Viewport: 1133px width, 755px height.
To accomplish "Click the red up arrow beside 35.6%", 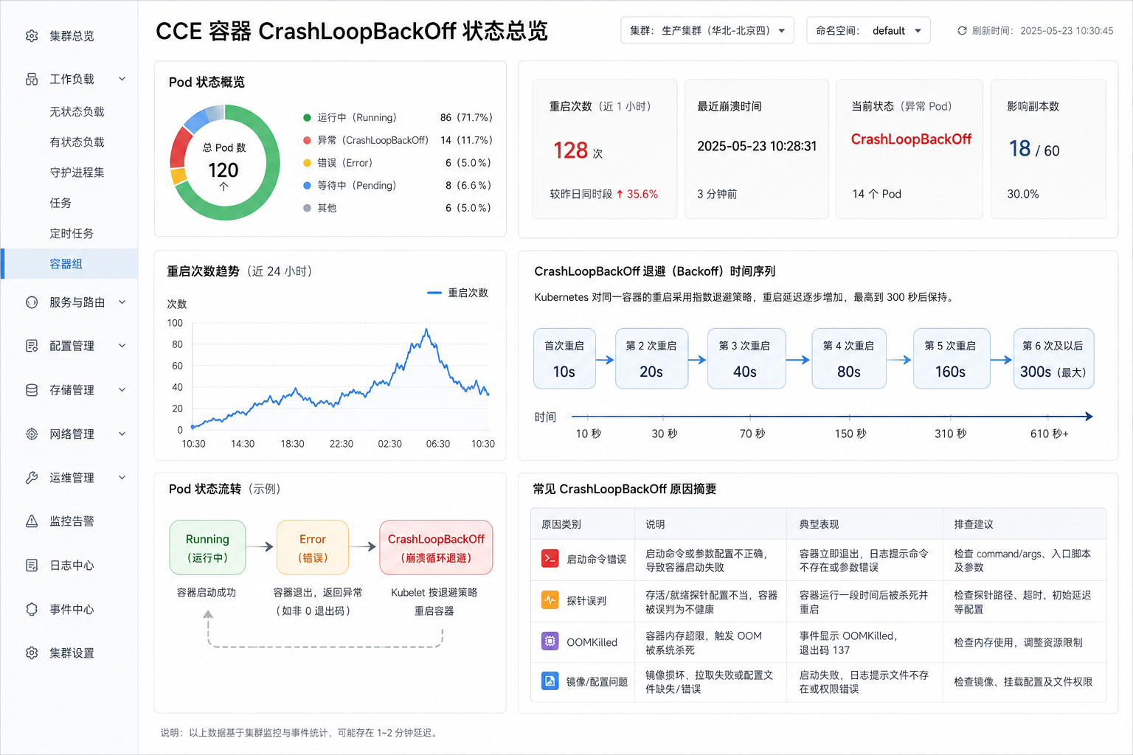I will pos(620,194).
